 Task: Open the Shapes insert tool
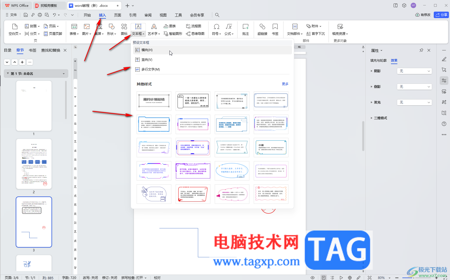point(111,30)
